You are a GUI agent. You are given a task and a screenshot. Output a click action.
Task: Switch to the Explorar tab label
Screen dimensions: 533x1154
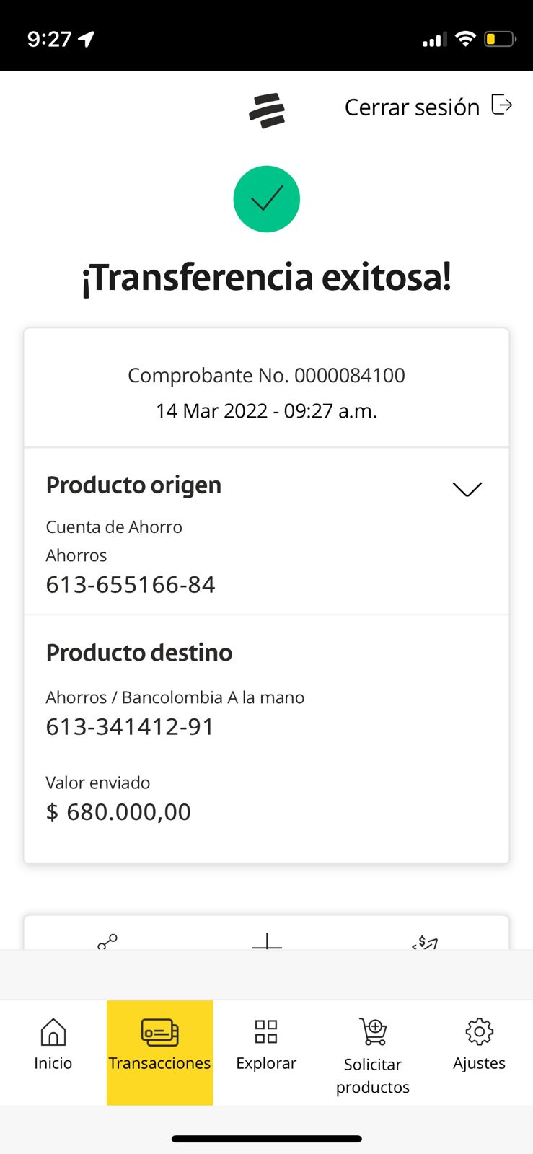(x=266, y=1063)
